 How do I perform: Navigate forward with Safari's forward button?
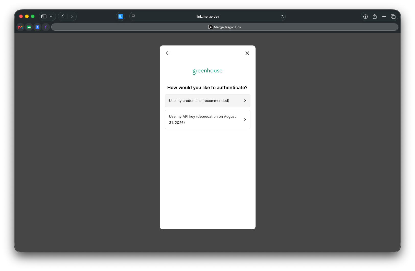pyautogui.click(x=72, y=16)
